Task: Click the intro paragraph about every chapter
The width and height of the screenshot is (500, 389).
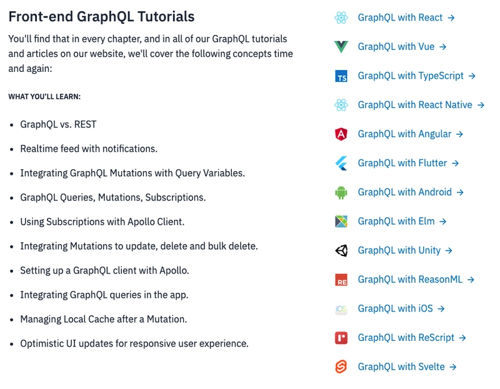Action: (x=151, y=54)
